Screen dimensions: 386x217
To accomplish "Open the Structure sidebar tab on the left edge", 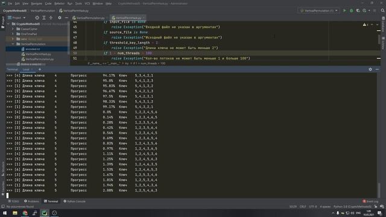I will pyautogui.click(x=2, y=169).
